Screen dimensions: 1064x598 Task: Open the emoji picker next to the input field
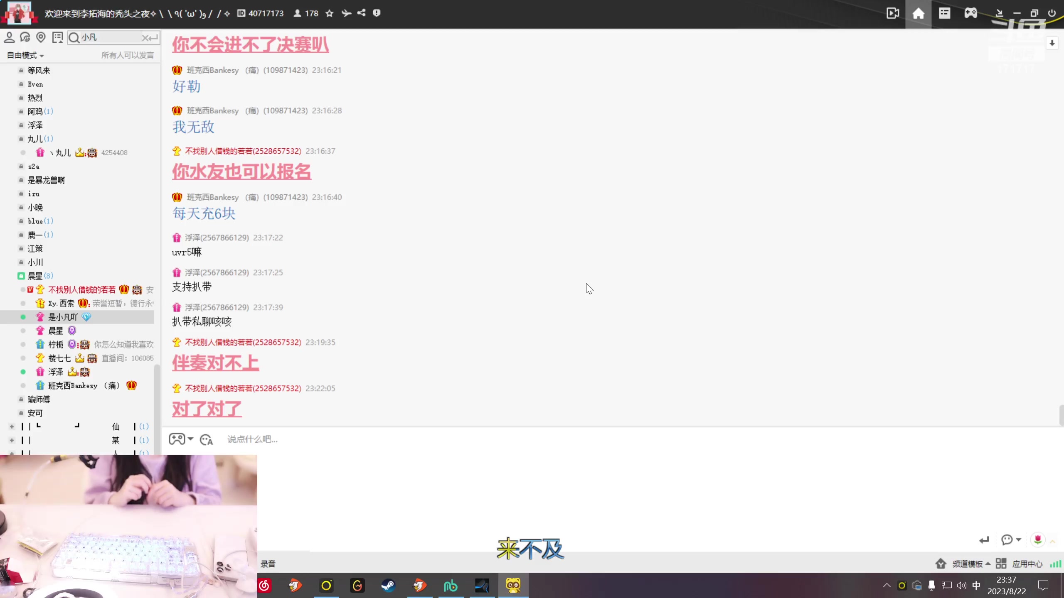pos(206,439)
